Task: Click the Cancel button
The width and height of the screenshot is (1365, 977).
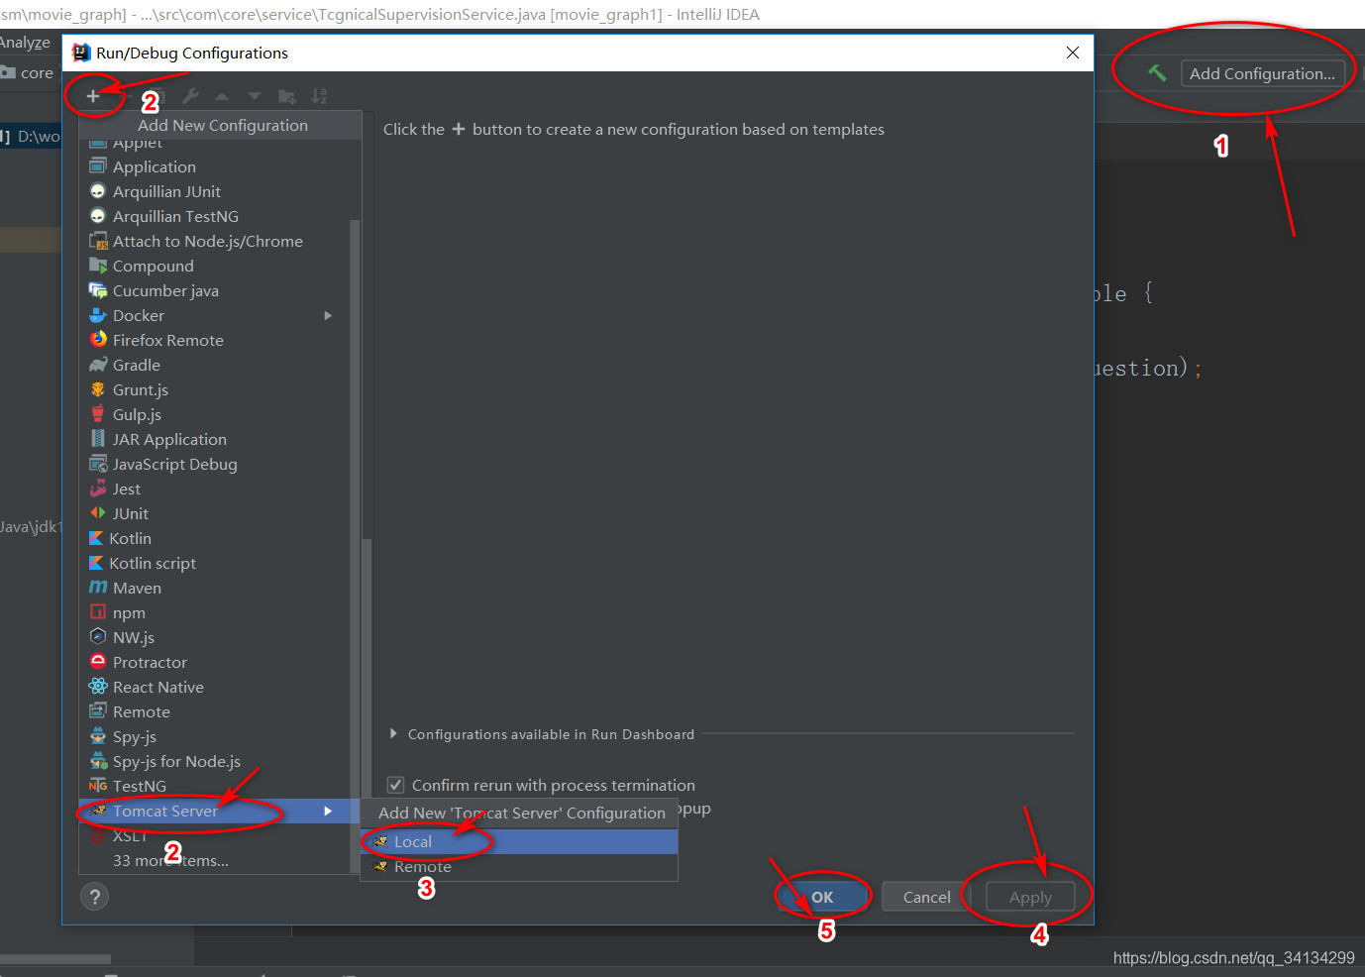Action: point(926,897)
